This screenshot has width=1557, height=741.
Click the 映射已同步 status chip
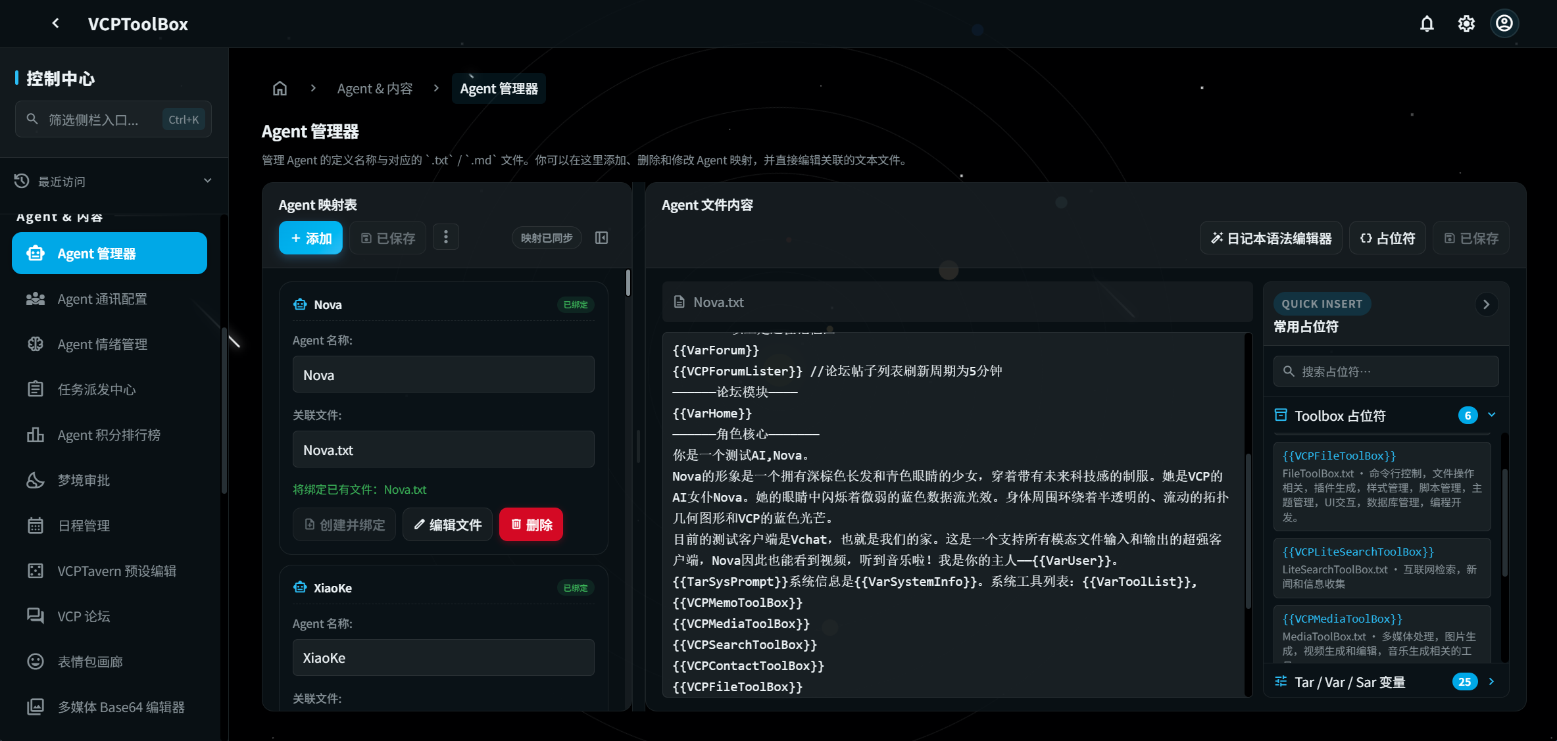(547, 237)
